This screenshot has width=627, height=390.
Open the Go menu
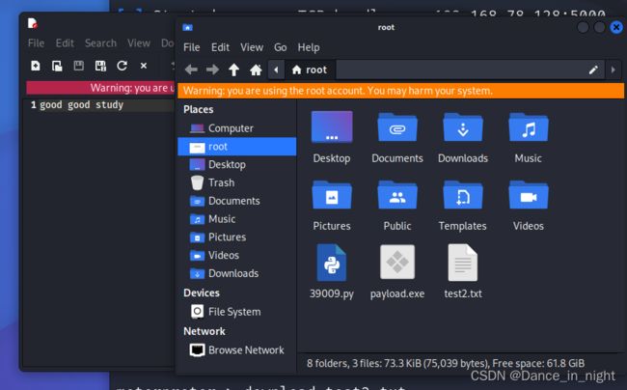(280, 47)
